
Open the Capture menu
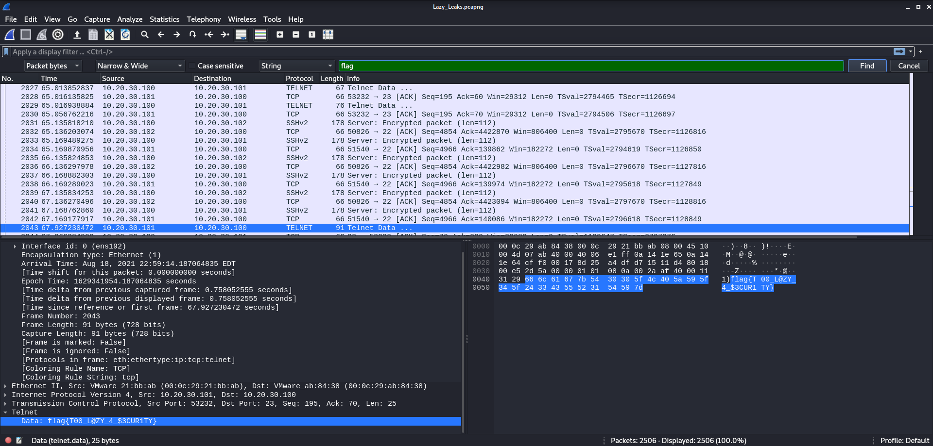pos(97,19)
